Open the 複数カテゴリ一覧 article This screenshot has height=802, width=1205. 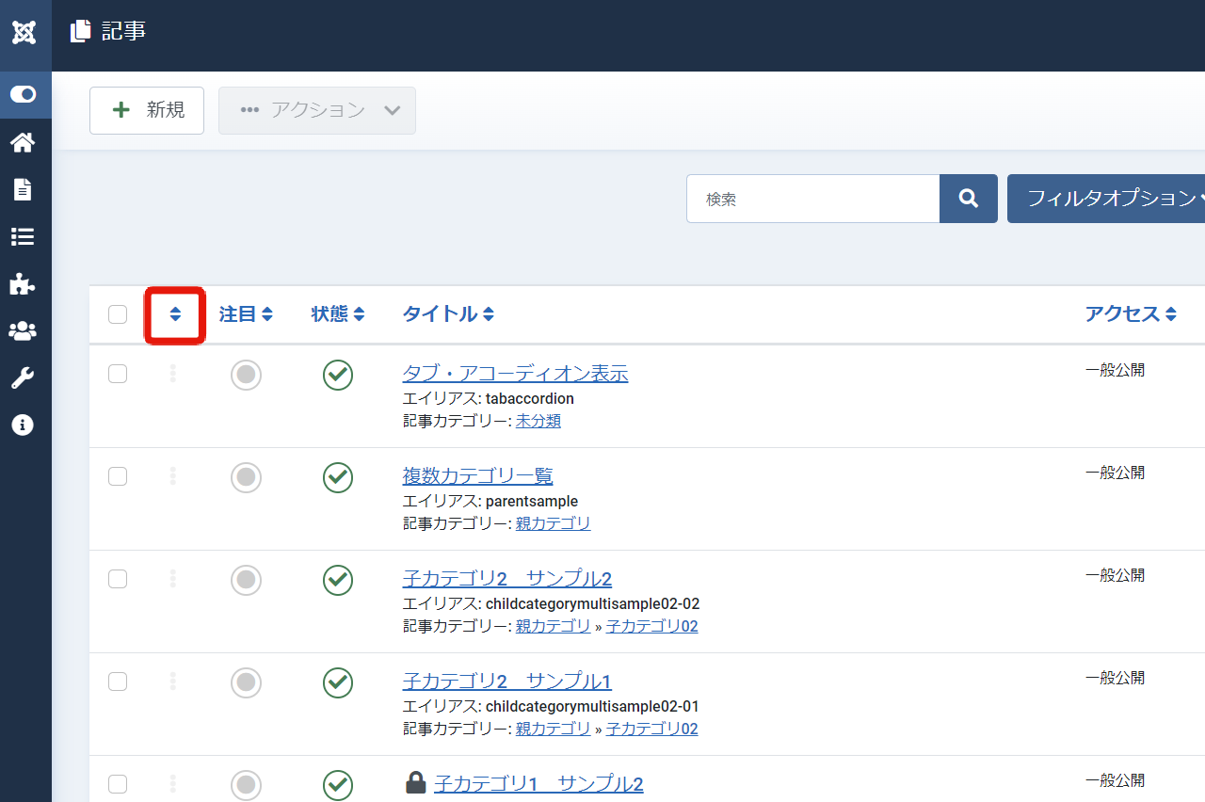click(477, 476)
